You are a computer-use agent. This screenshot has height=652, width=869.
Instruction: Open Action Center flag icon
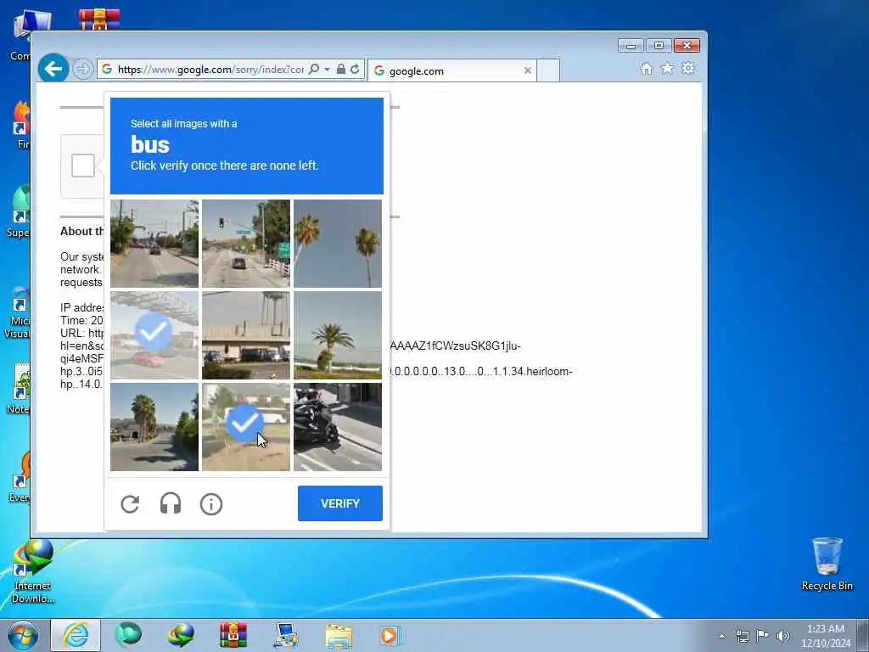click(x=763, y=635)
